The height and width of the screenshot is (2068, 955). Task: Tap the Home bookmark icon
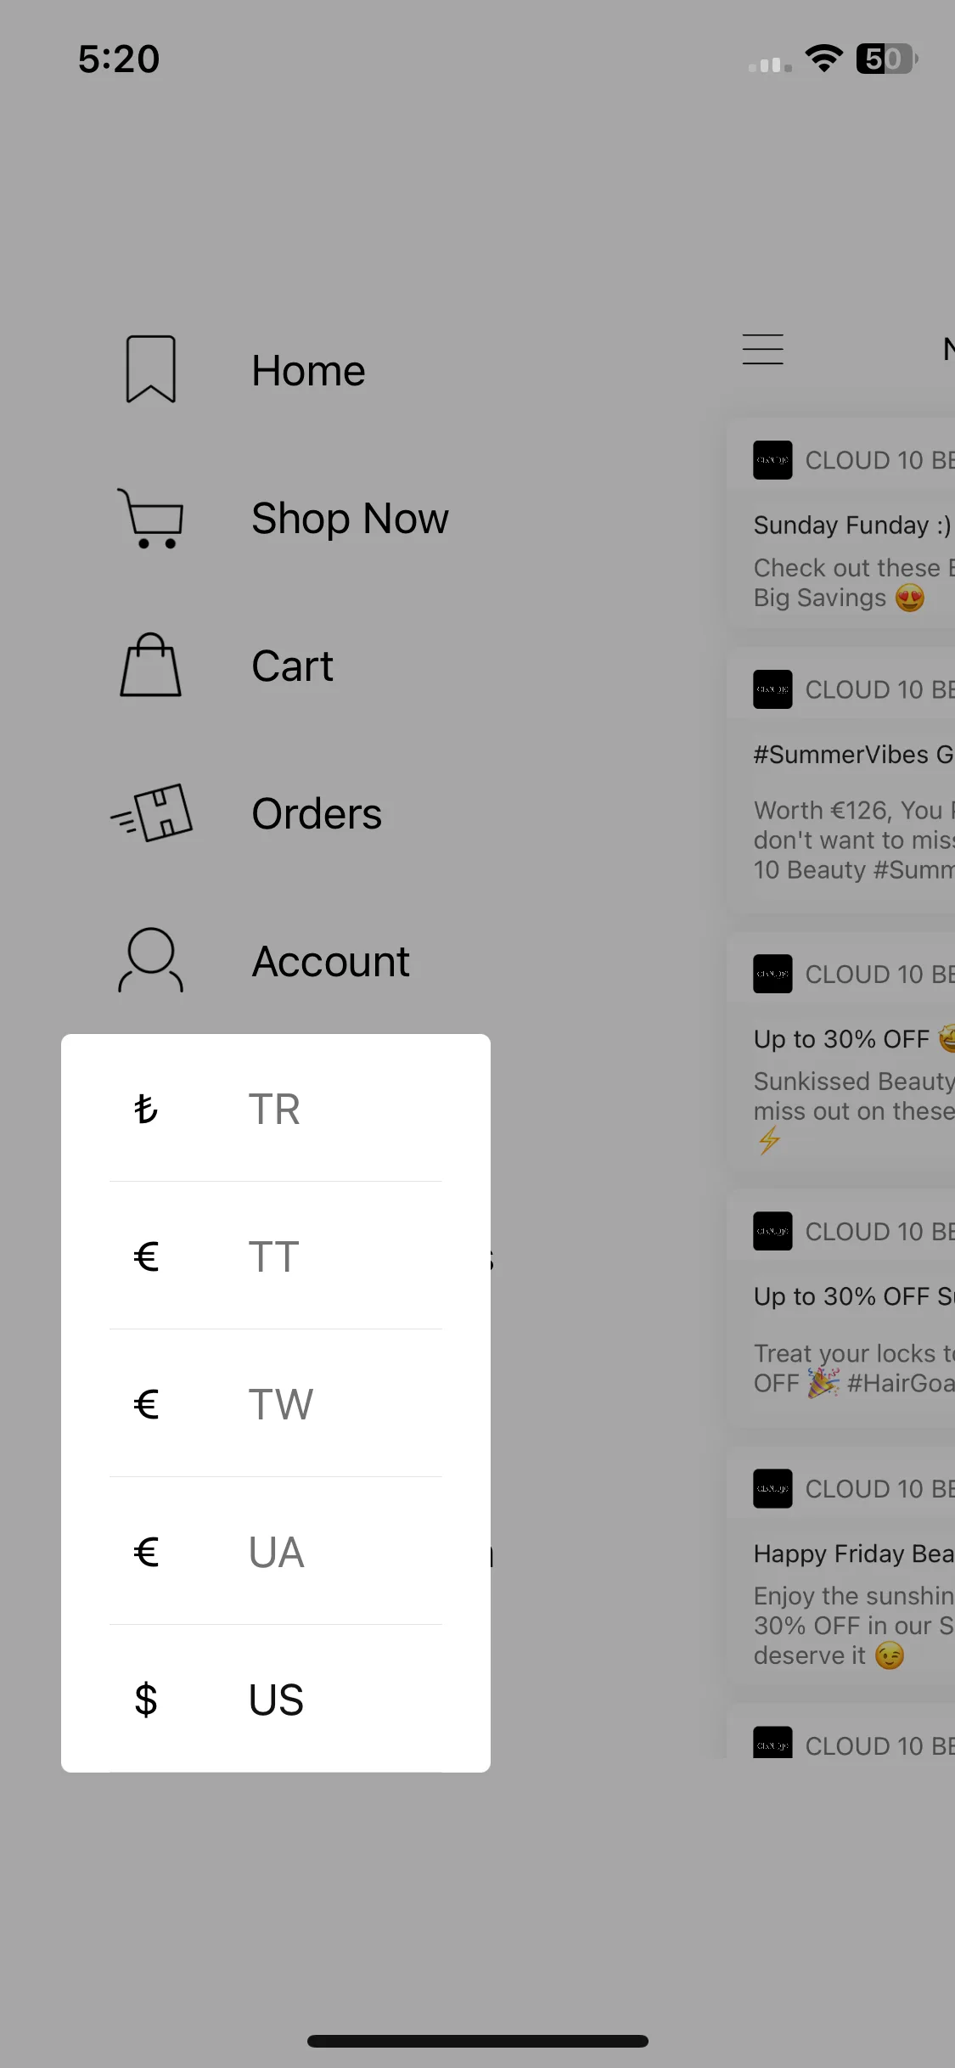coord(151,369)
